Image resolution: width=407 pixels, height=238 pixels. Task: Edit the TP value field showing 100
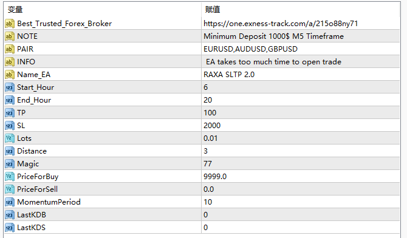301,113
